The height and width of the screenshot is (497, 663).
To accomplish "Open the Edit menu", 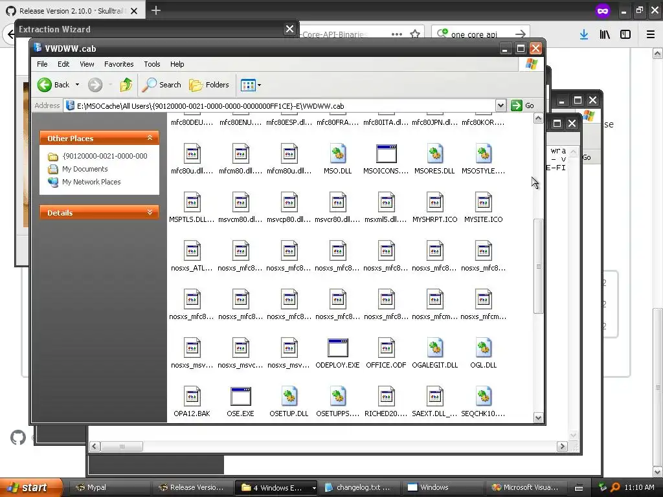I will click(63, 64).
